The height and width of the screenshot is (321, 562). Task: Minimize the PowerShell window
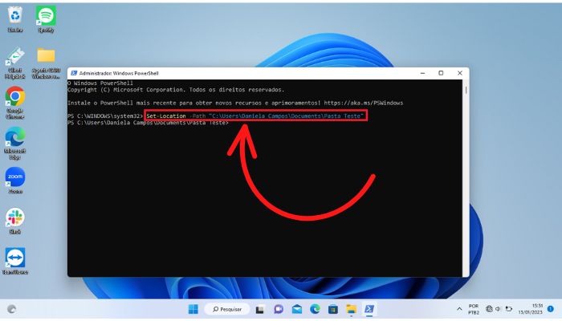[x=422, y=73]
